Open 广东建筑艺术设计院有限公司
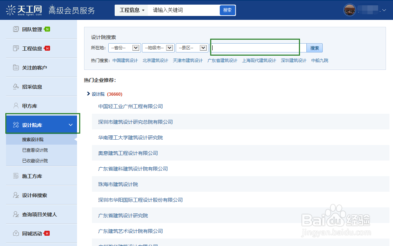This screenshot has height=246, width=393. (x=130, y=231)
